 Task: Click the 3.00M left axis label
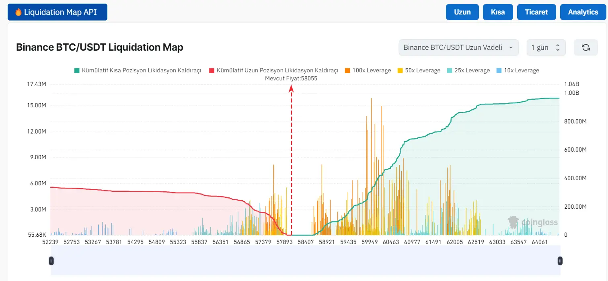[38, 209]
